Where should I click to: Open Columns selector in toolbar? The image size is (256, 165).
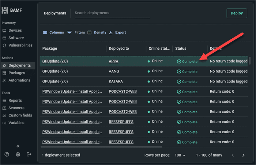pyautogui.click(x=53, y=32)
